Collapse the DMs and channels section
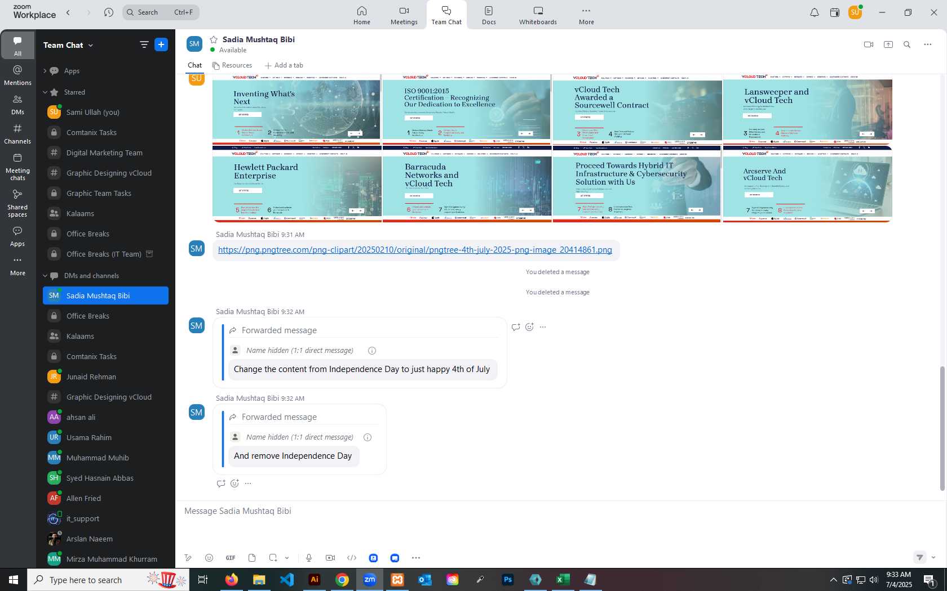This screenshot has width=947, height=591. tap(45, 276)
